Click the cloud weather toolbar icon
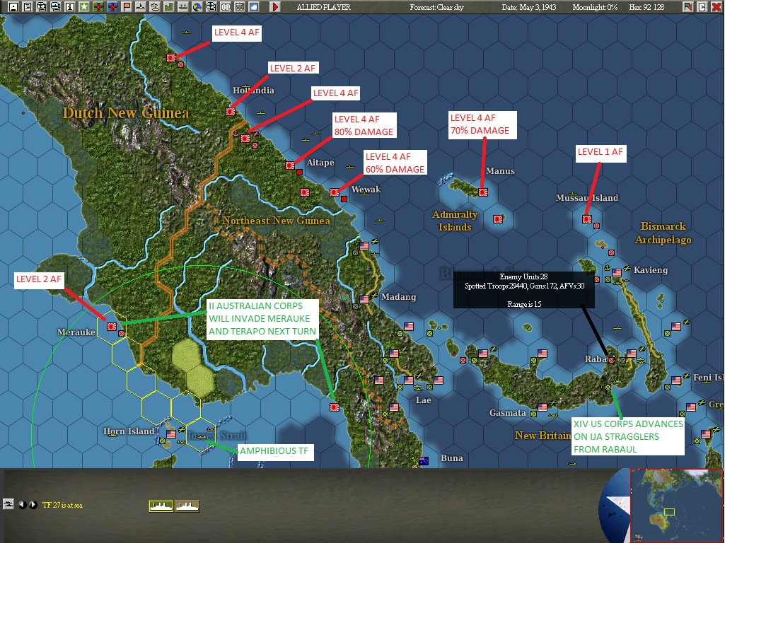 (253, 7)
